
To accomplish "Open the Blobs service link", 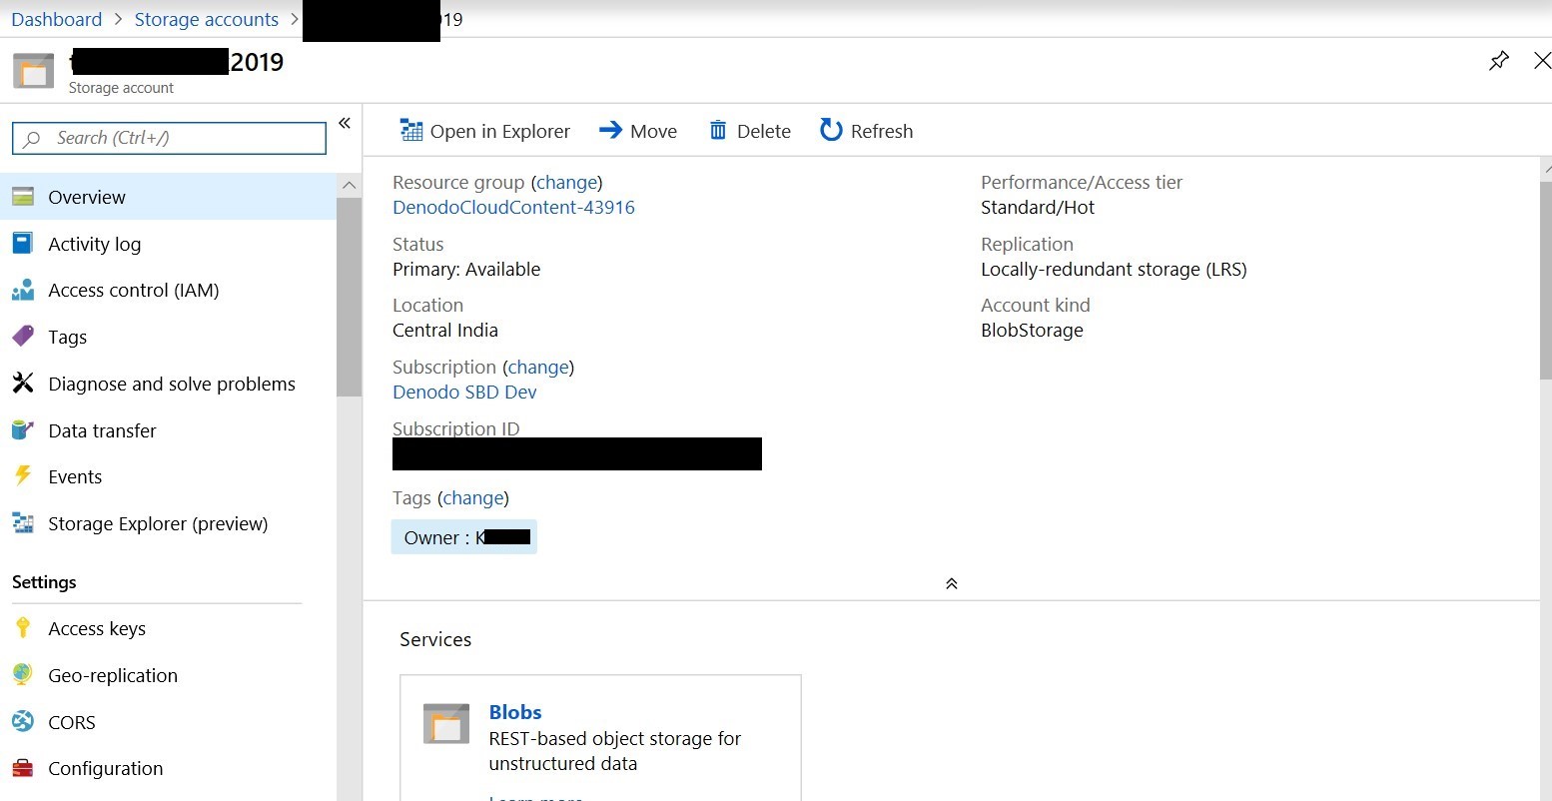I will coord(515,712).
